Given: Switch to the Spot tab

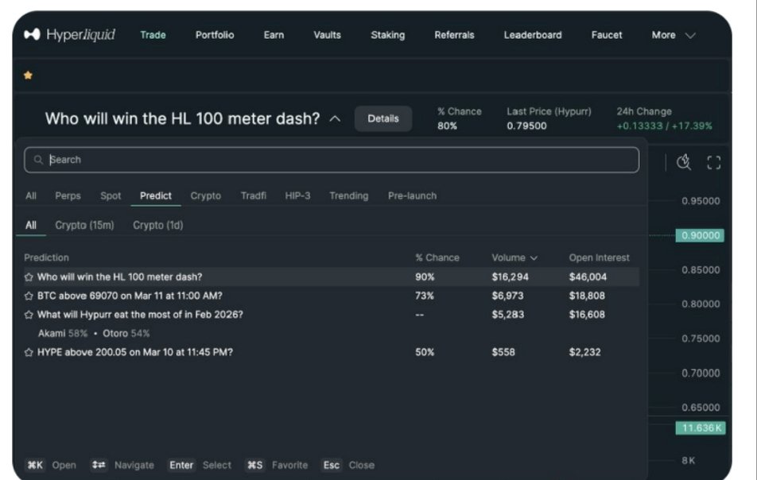Looking at the screenshot, I should click(111, 195).
